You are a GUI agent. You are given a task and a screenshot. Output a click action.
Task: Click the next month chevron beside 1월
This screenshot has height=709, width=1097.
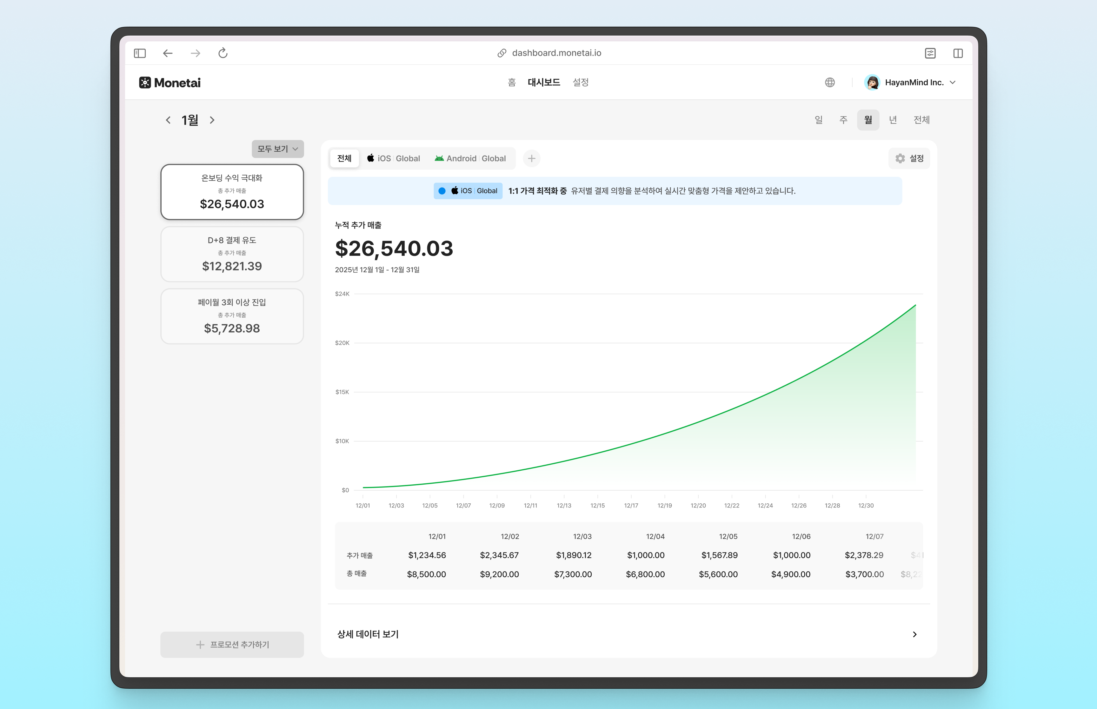[x=212, y=120]
